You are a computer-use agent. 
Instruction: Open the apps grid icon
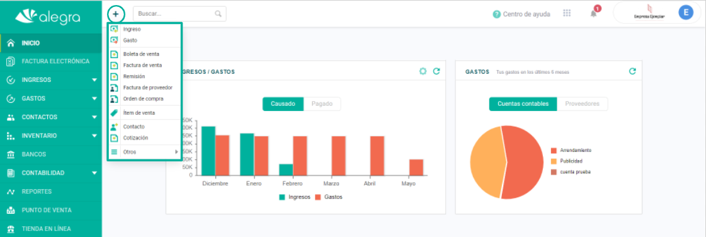point(567,13)
